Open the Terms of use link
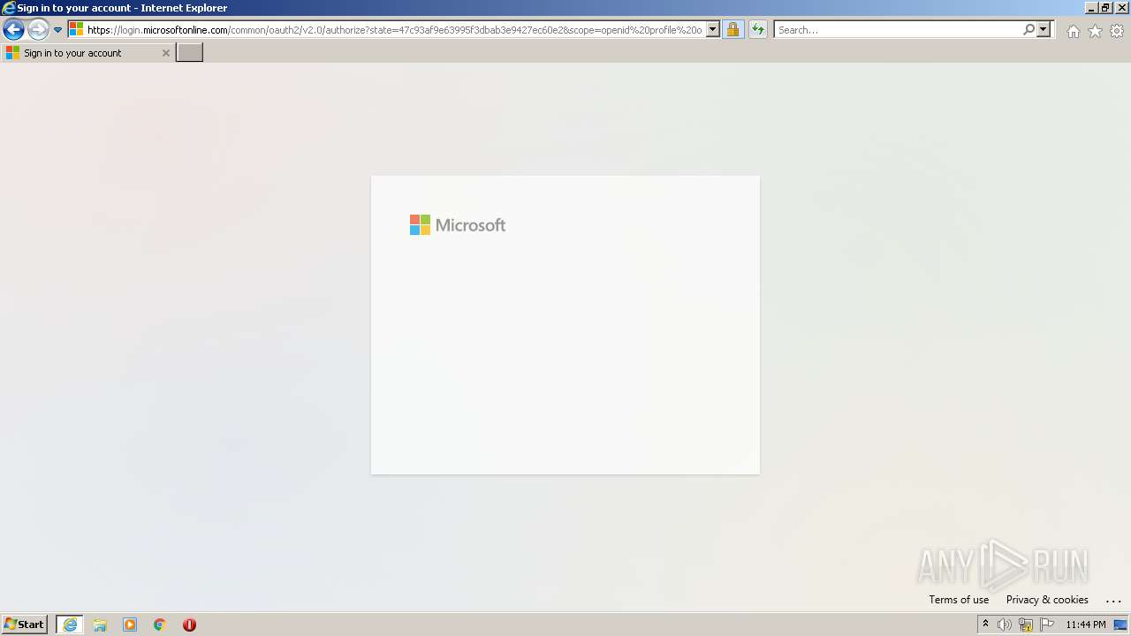The width and height of the screenshot is (1131, 636). click(959, 600)
